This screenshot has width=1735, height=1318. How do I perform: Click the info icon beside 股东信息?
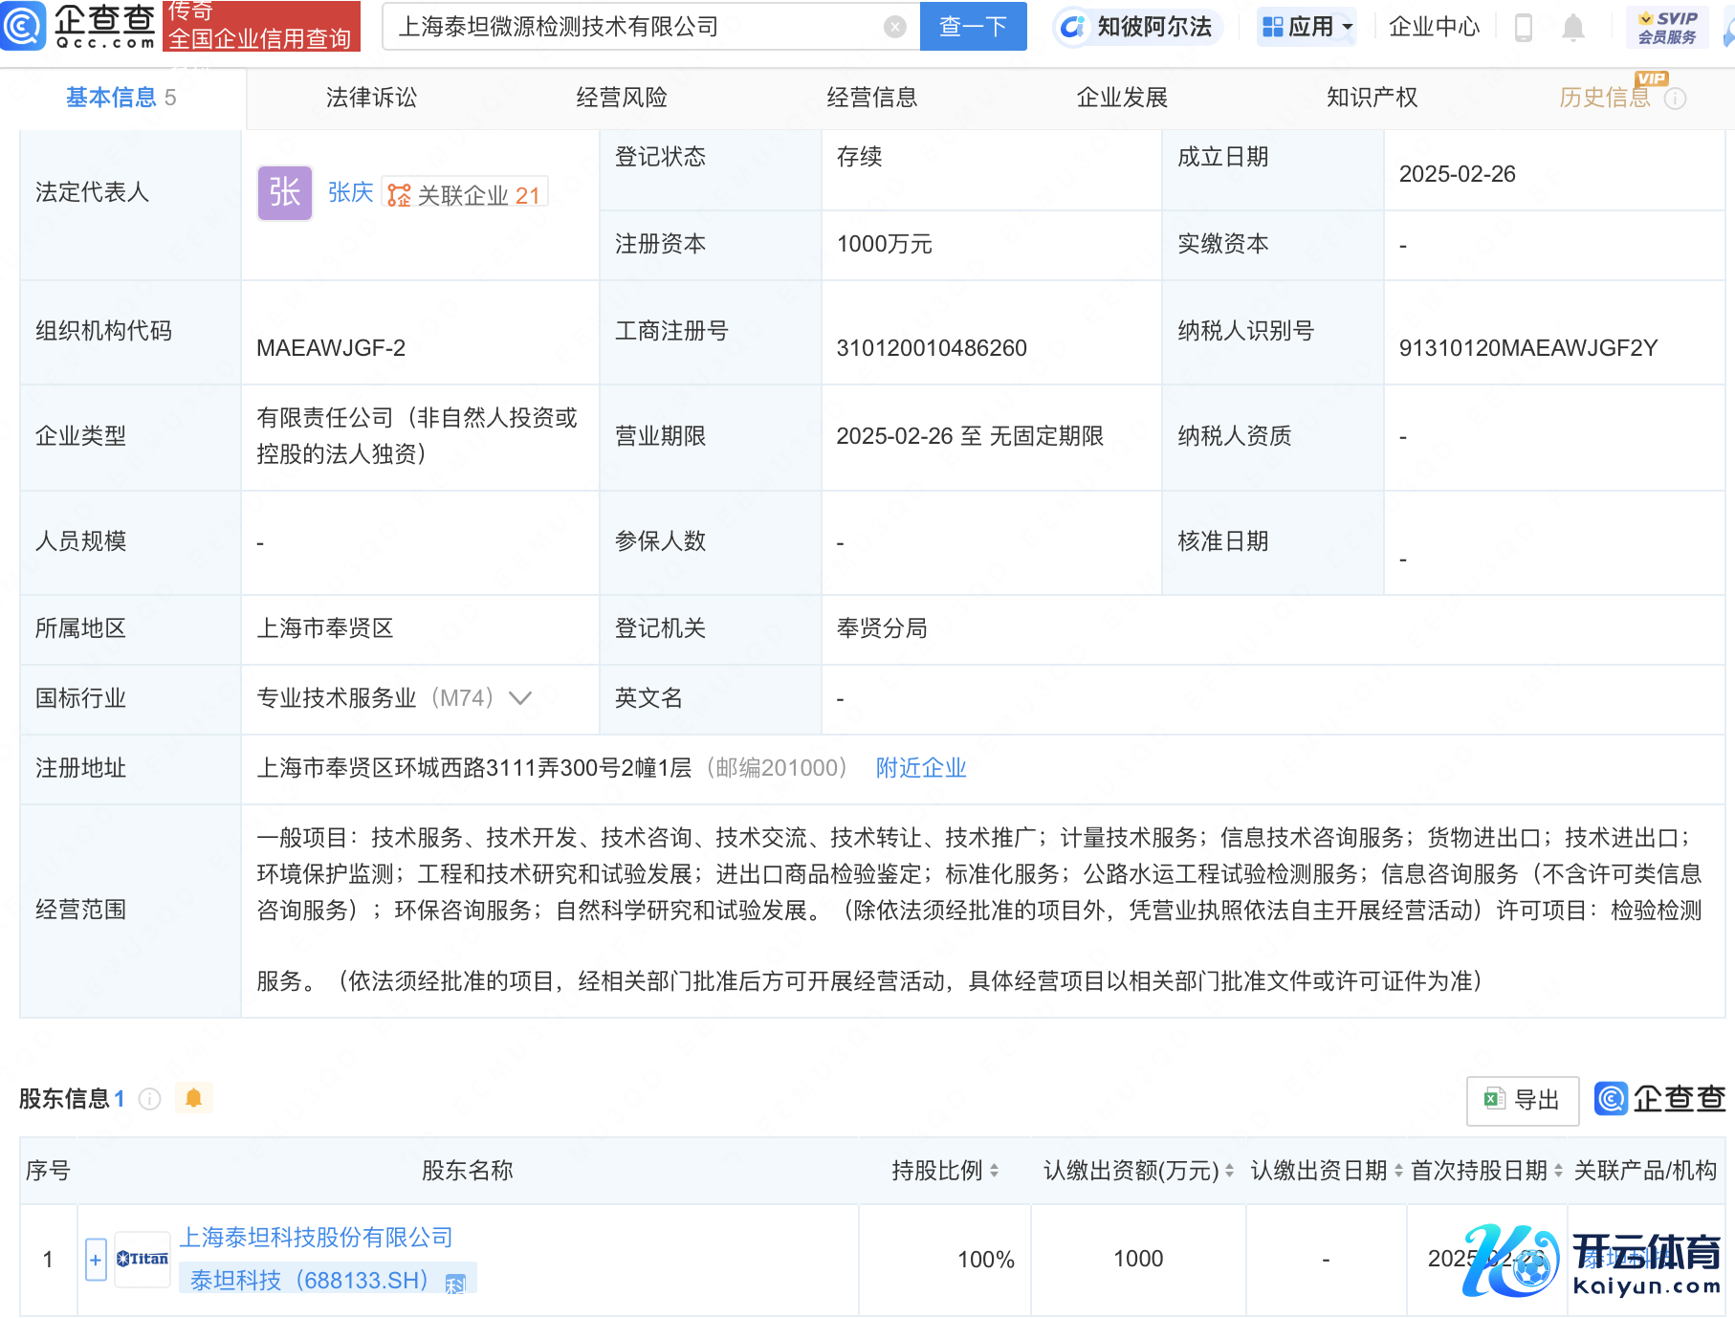[150, 1099]
